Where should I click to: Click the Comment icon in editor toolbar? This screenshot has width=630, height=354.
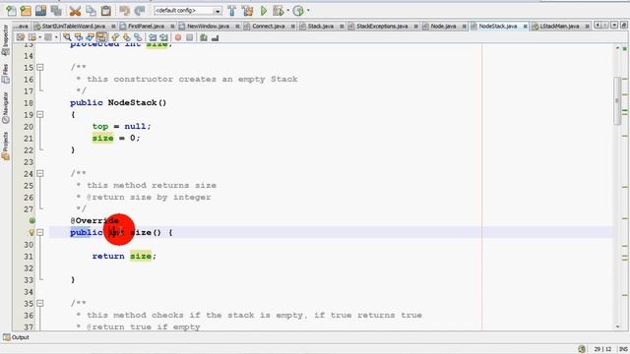tap(204, 37)
